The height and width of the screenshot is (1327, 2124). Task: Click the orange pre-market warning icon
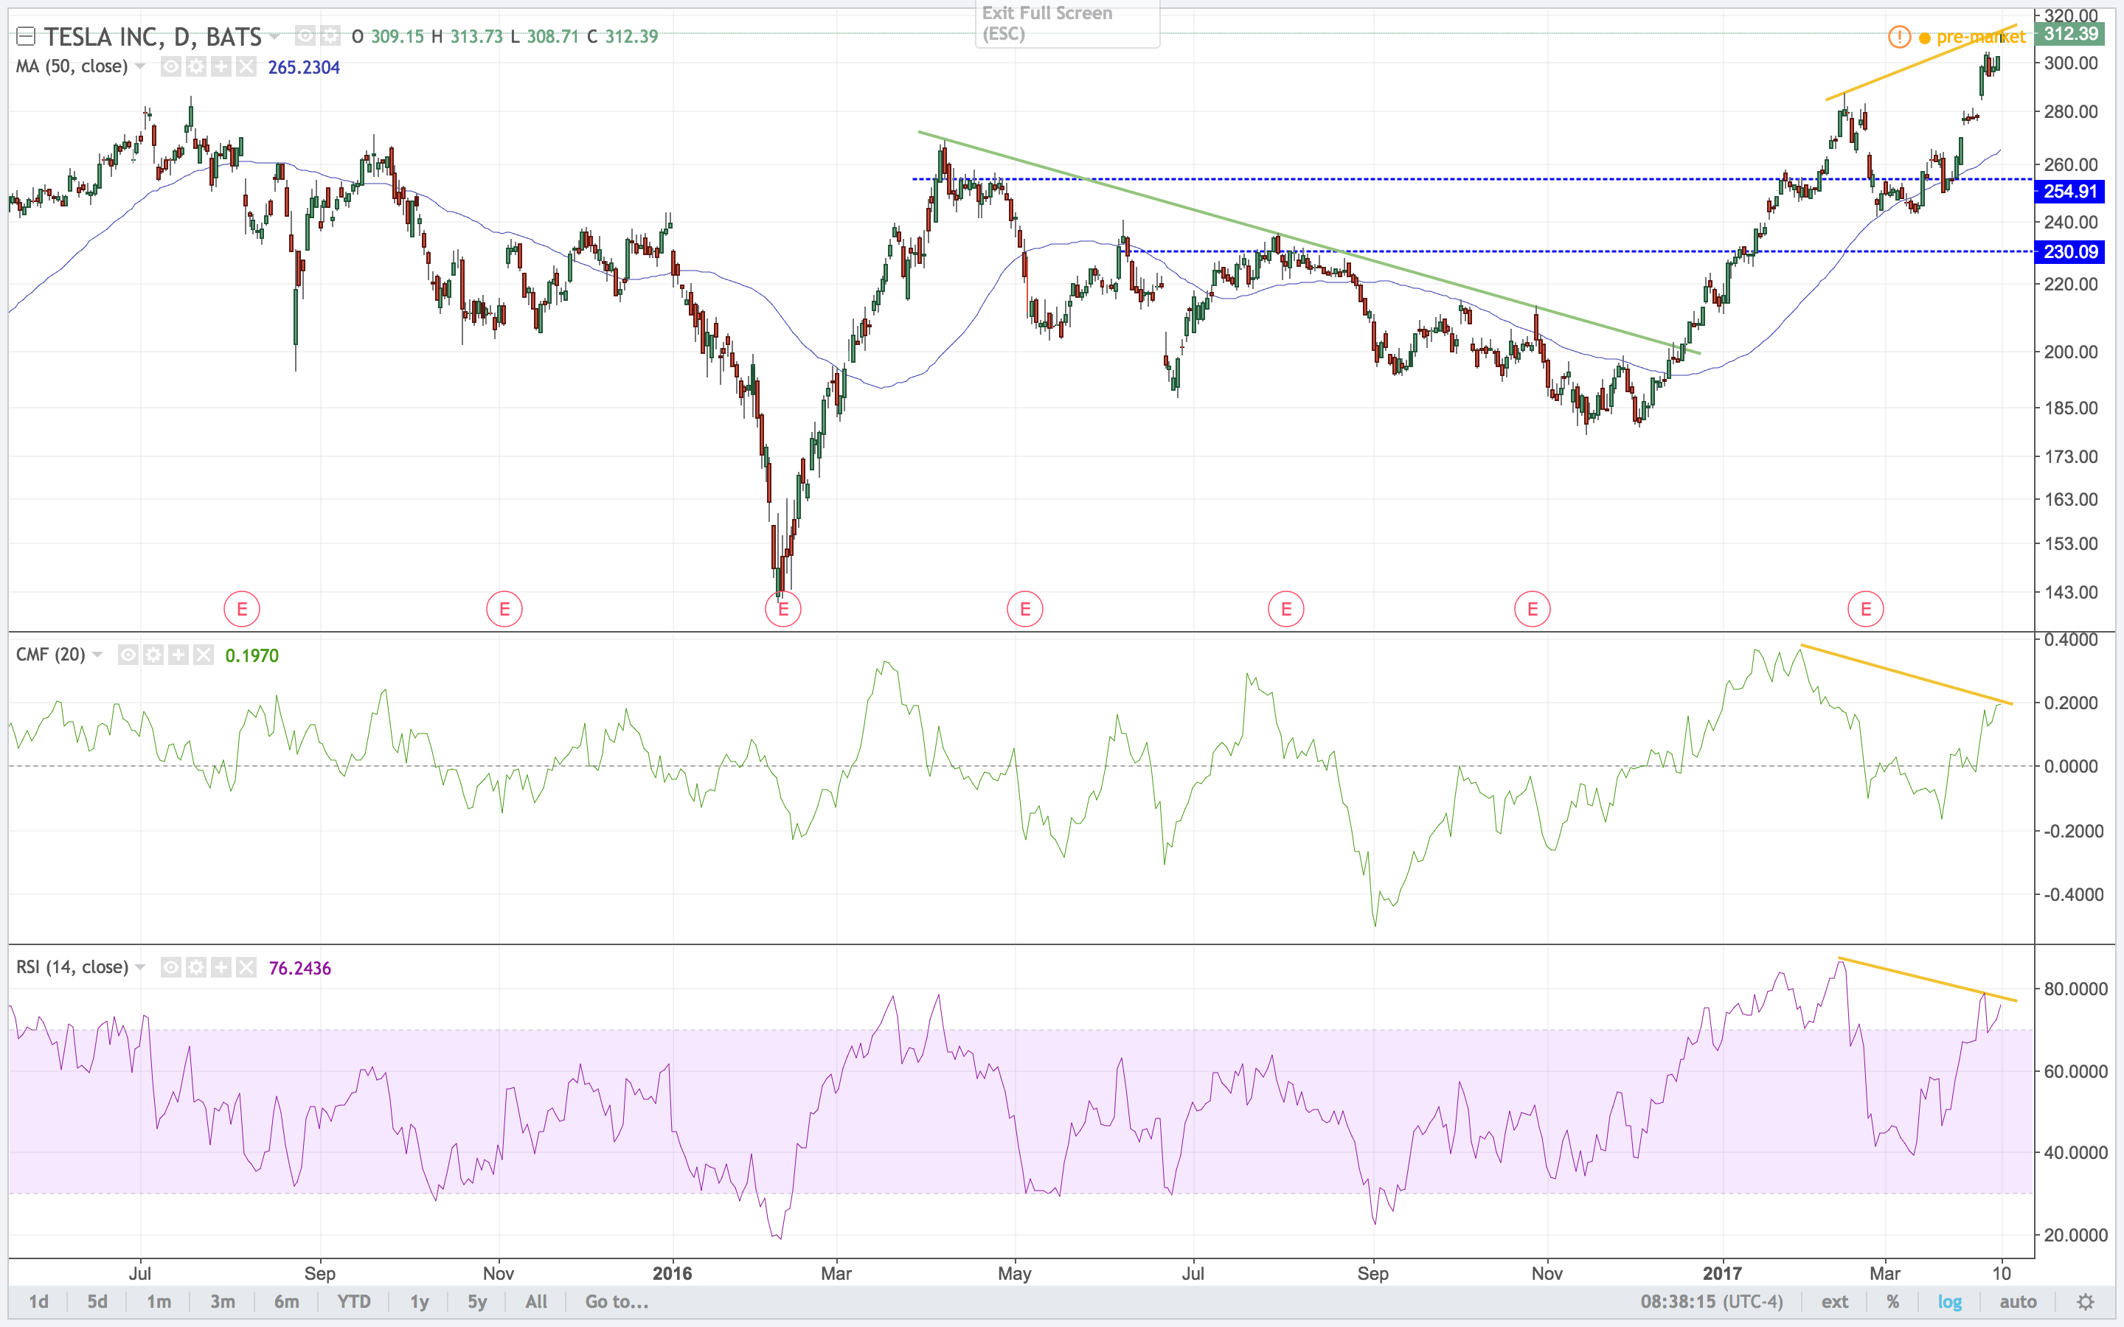[x=1898, y=37]
